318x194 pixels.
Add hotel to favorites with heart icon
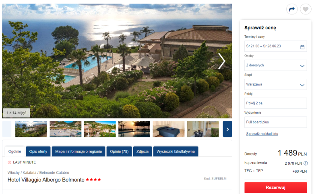click(x=306, y=9)
